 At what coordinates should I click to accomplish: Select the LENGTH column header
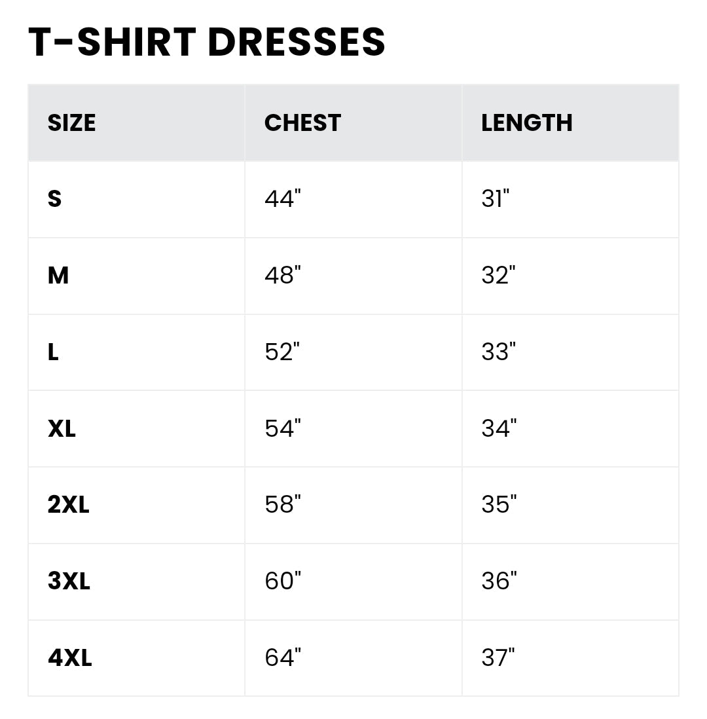pyautogui.click(x=526, y=123)
